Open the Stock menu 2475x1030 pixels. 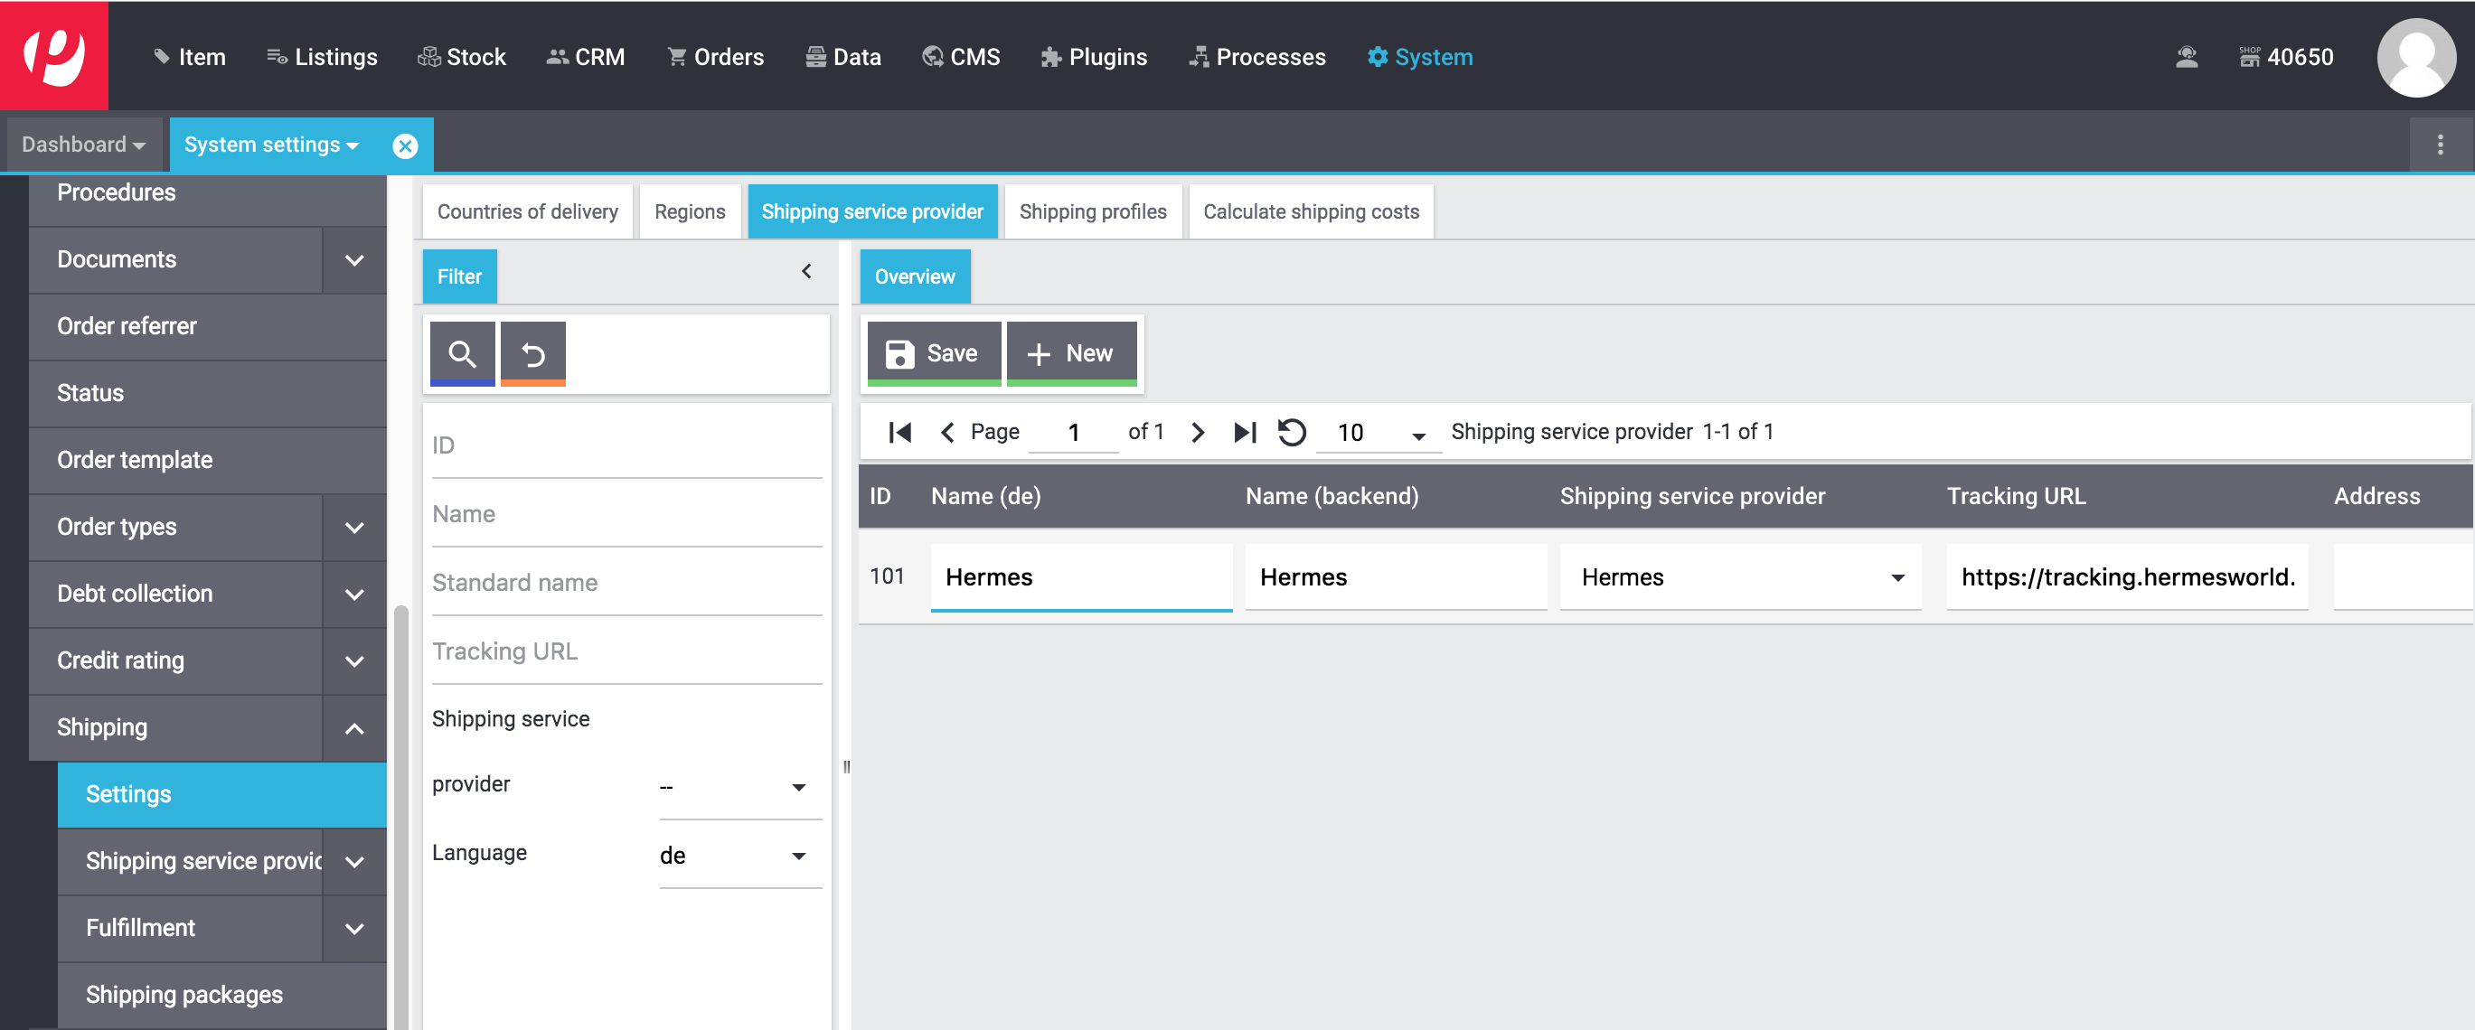click(x=461, y=58)
